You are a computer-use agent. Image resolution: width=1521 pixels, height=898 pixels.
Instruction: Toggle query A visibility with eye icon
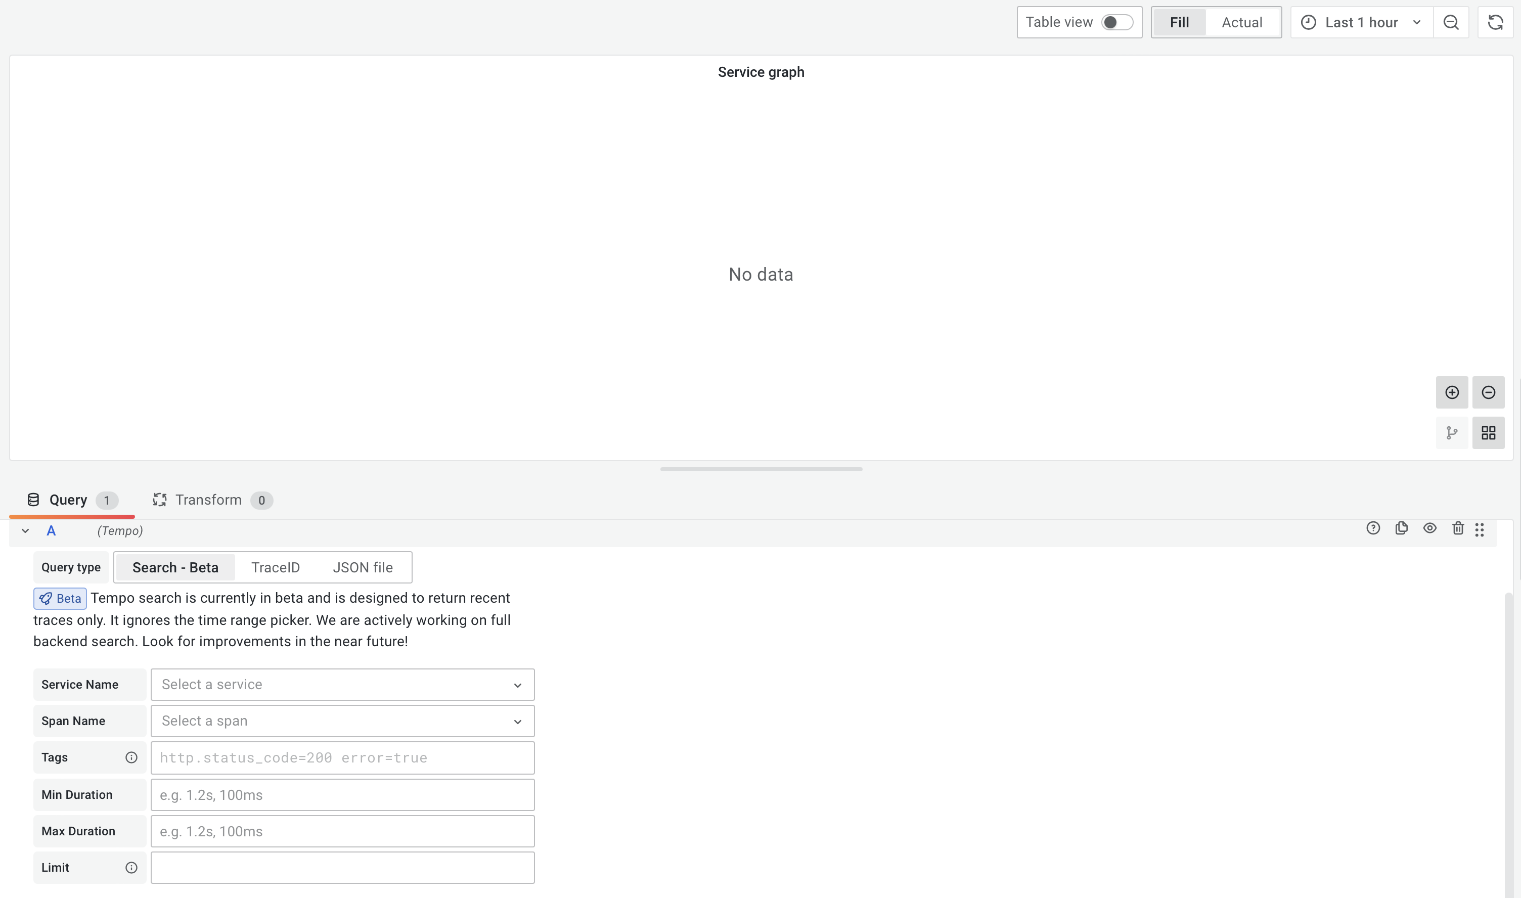click(x=1429, y=528)
